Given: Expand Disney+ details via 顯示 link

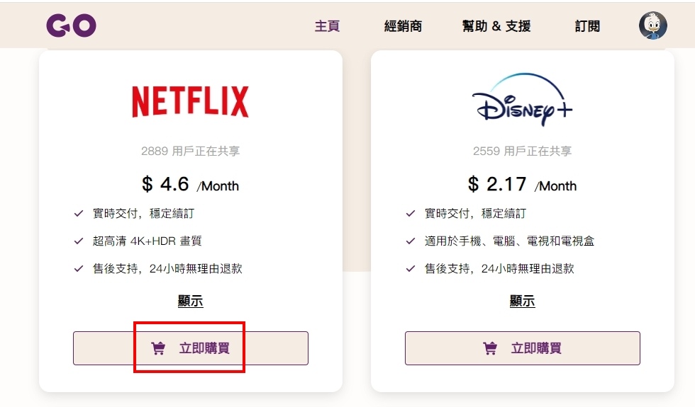Looking at the screenshot, I should [522, 301].
